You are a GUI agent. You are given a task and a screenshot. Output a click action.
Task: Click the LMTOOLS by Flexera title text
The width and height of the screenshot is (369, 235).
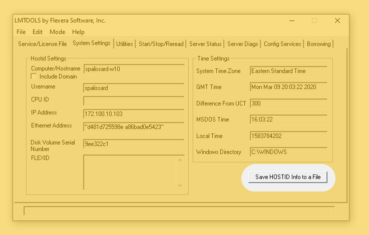coord(60,20)
